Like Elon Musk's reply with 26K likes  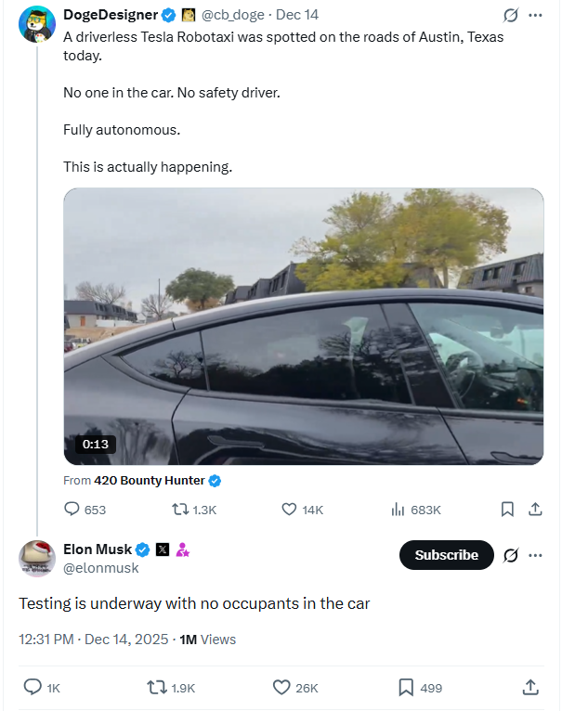282,688
